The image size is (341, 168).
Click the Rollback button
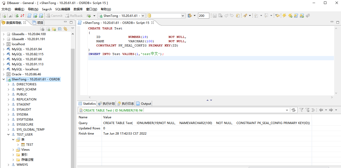click(74, 16)
